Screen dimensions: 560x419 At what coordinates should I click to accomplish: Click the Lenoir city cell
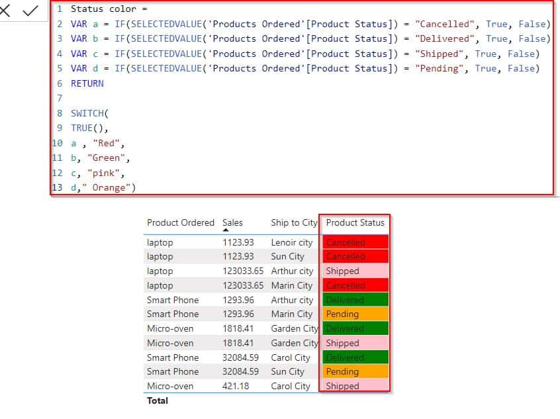[291, 242]
